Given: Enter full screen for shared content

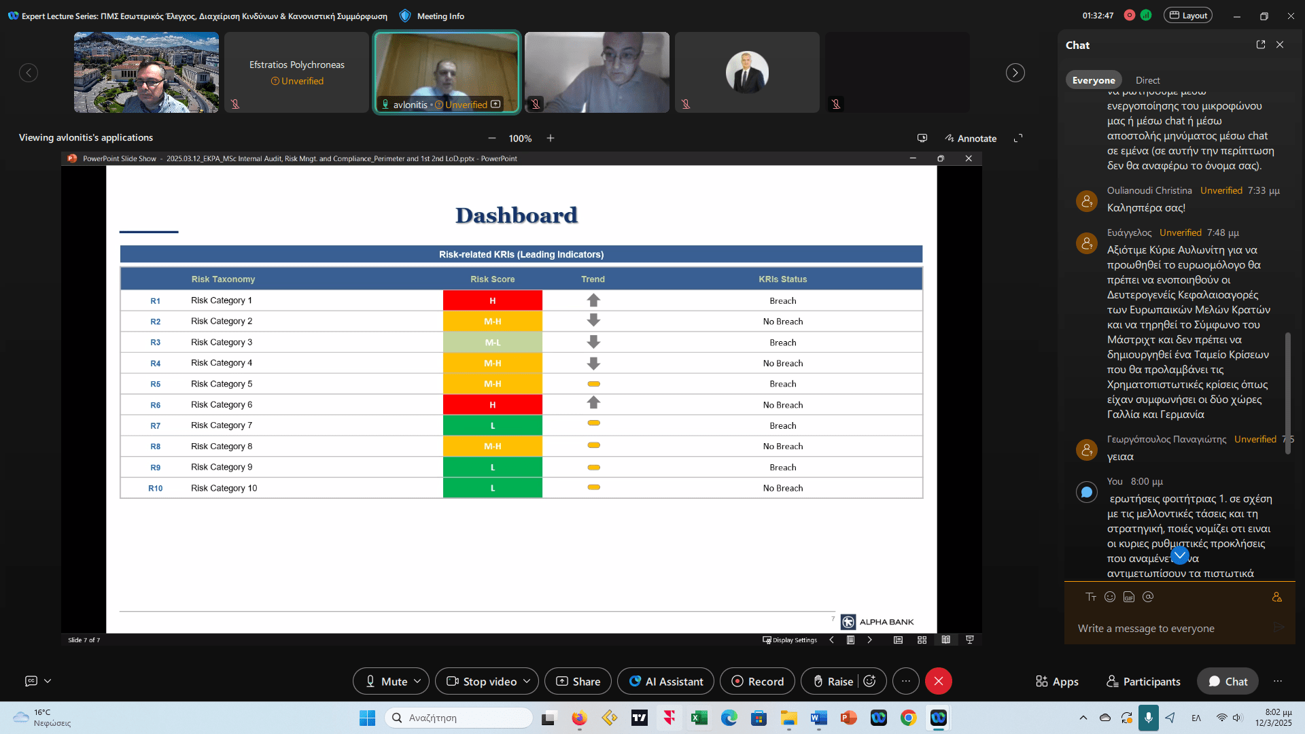Looking at the screenshot, I should point(1018,138).
